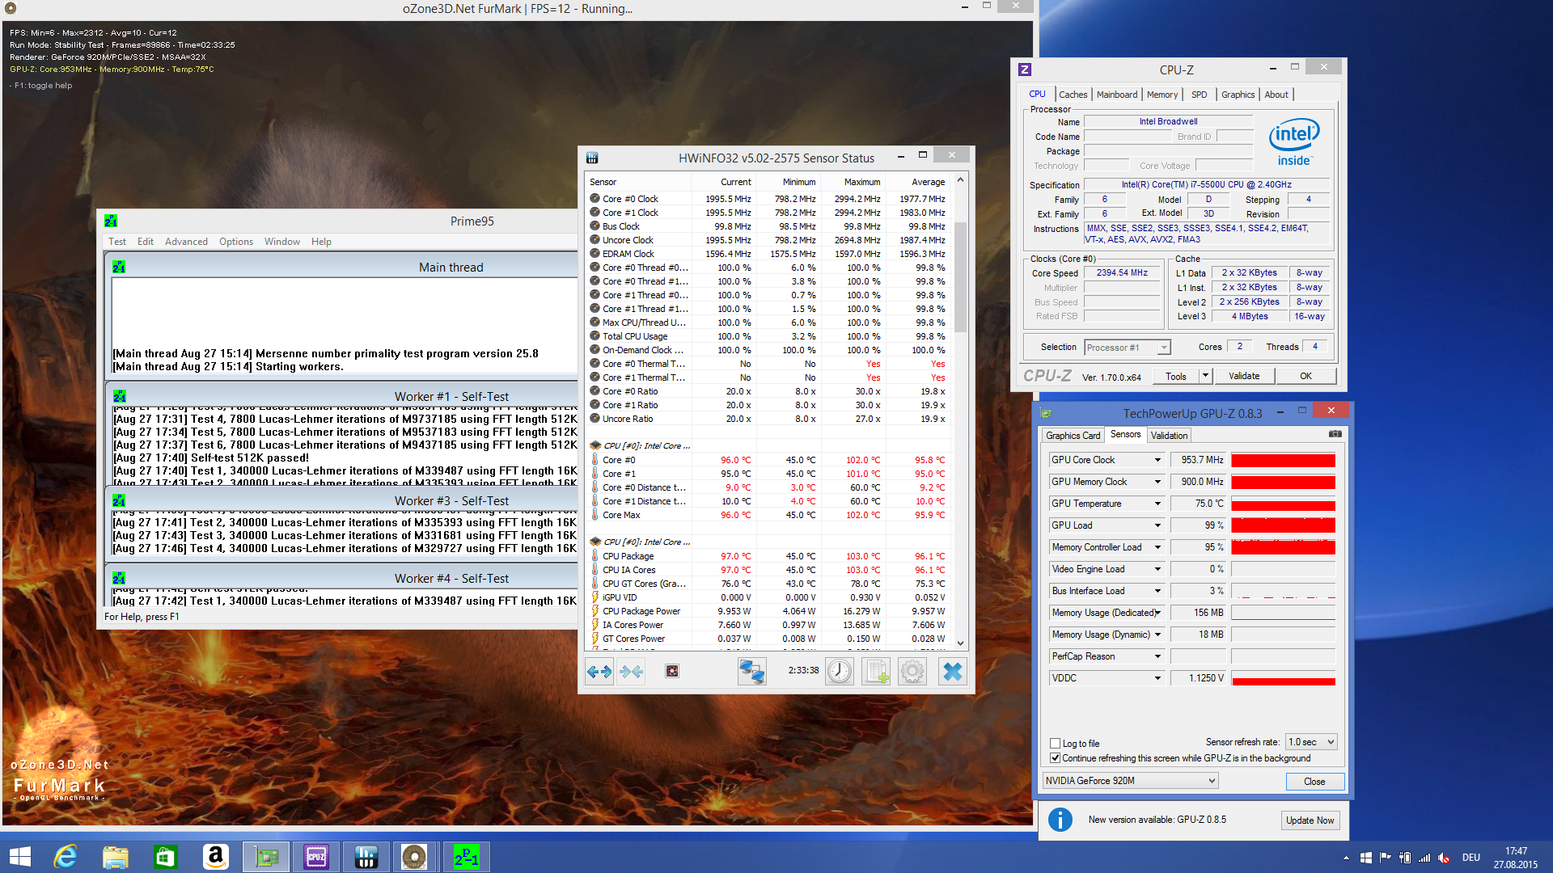The height and width of the screenshot is (873, 1553).
Task: Click the info icon in GPU-Z update bar
Action: 1060,820
